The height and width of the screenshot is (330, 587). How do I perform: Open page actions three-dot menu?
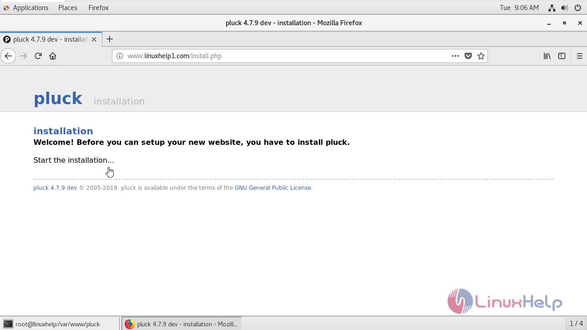click(455, 56)
